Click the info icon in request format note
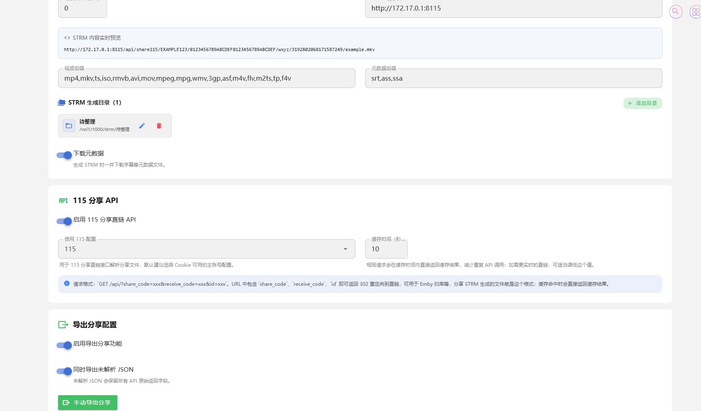The image size is (701, 411). coord(67,284)
